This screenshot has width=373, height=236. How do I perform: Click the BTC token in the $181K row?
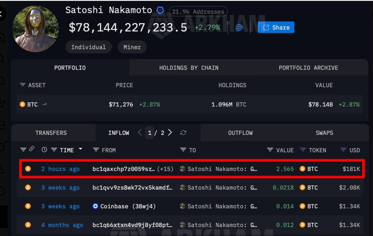pyautogui.click(x=309, y=169)
